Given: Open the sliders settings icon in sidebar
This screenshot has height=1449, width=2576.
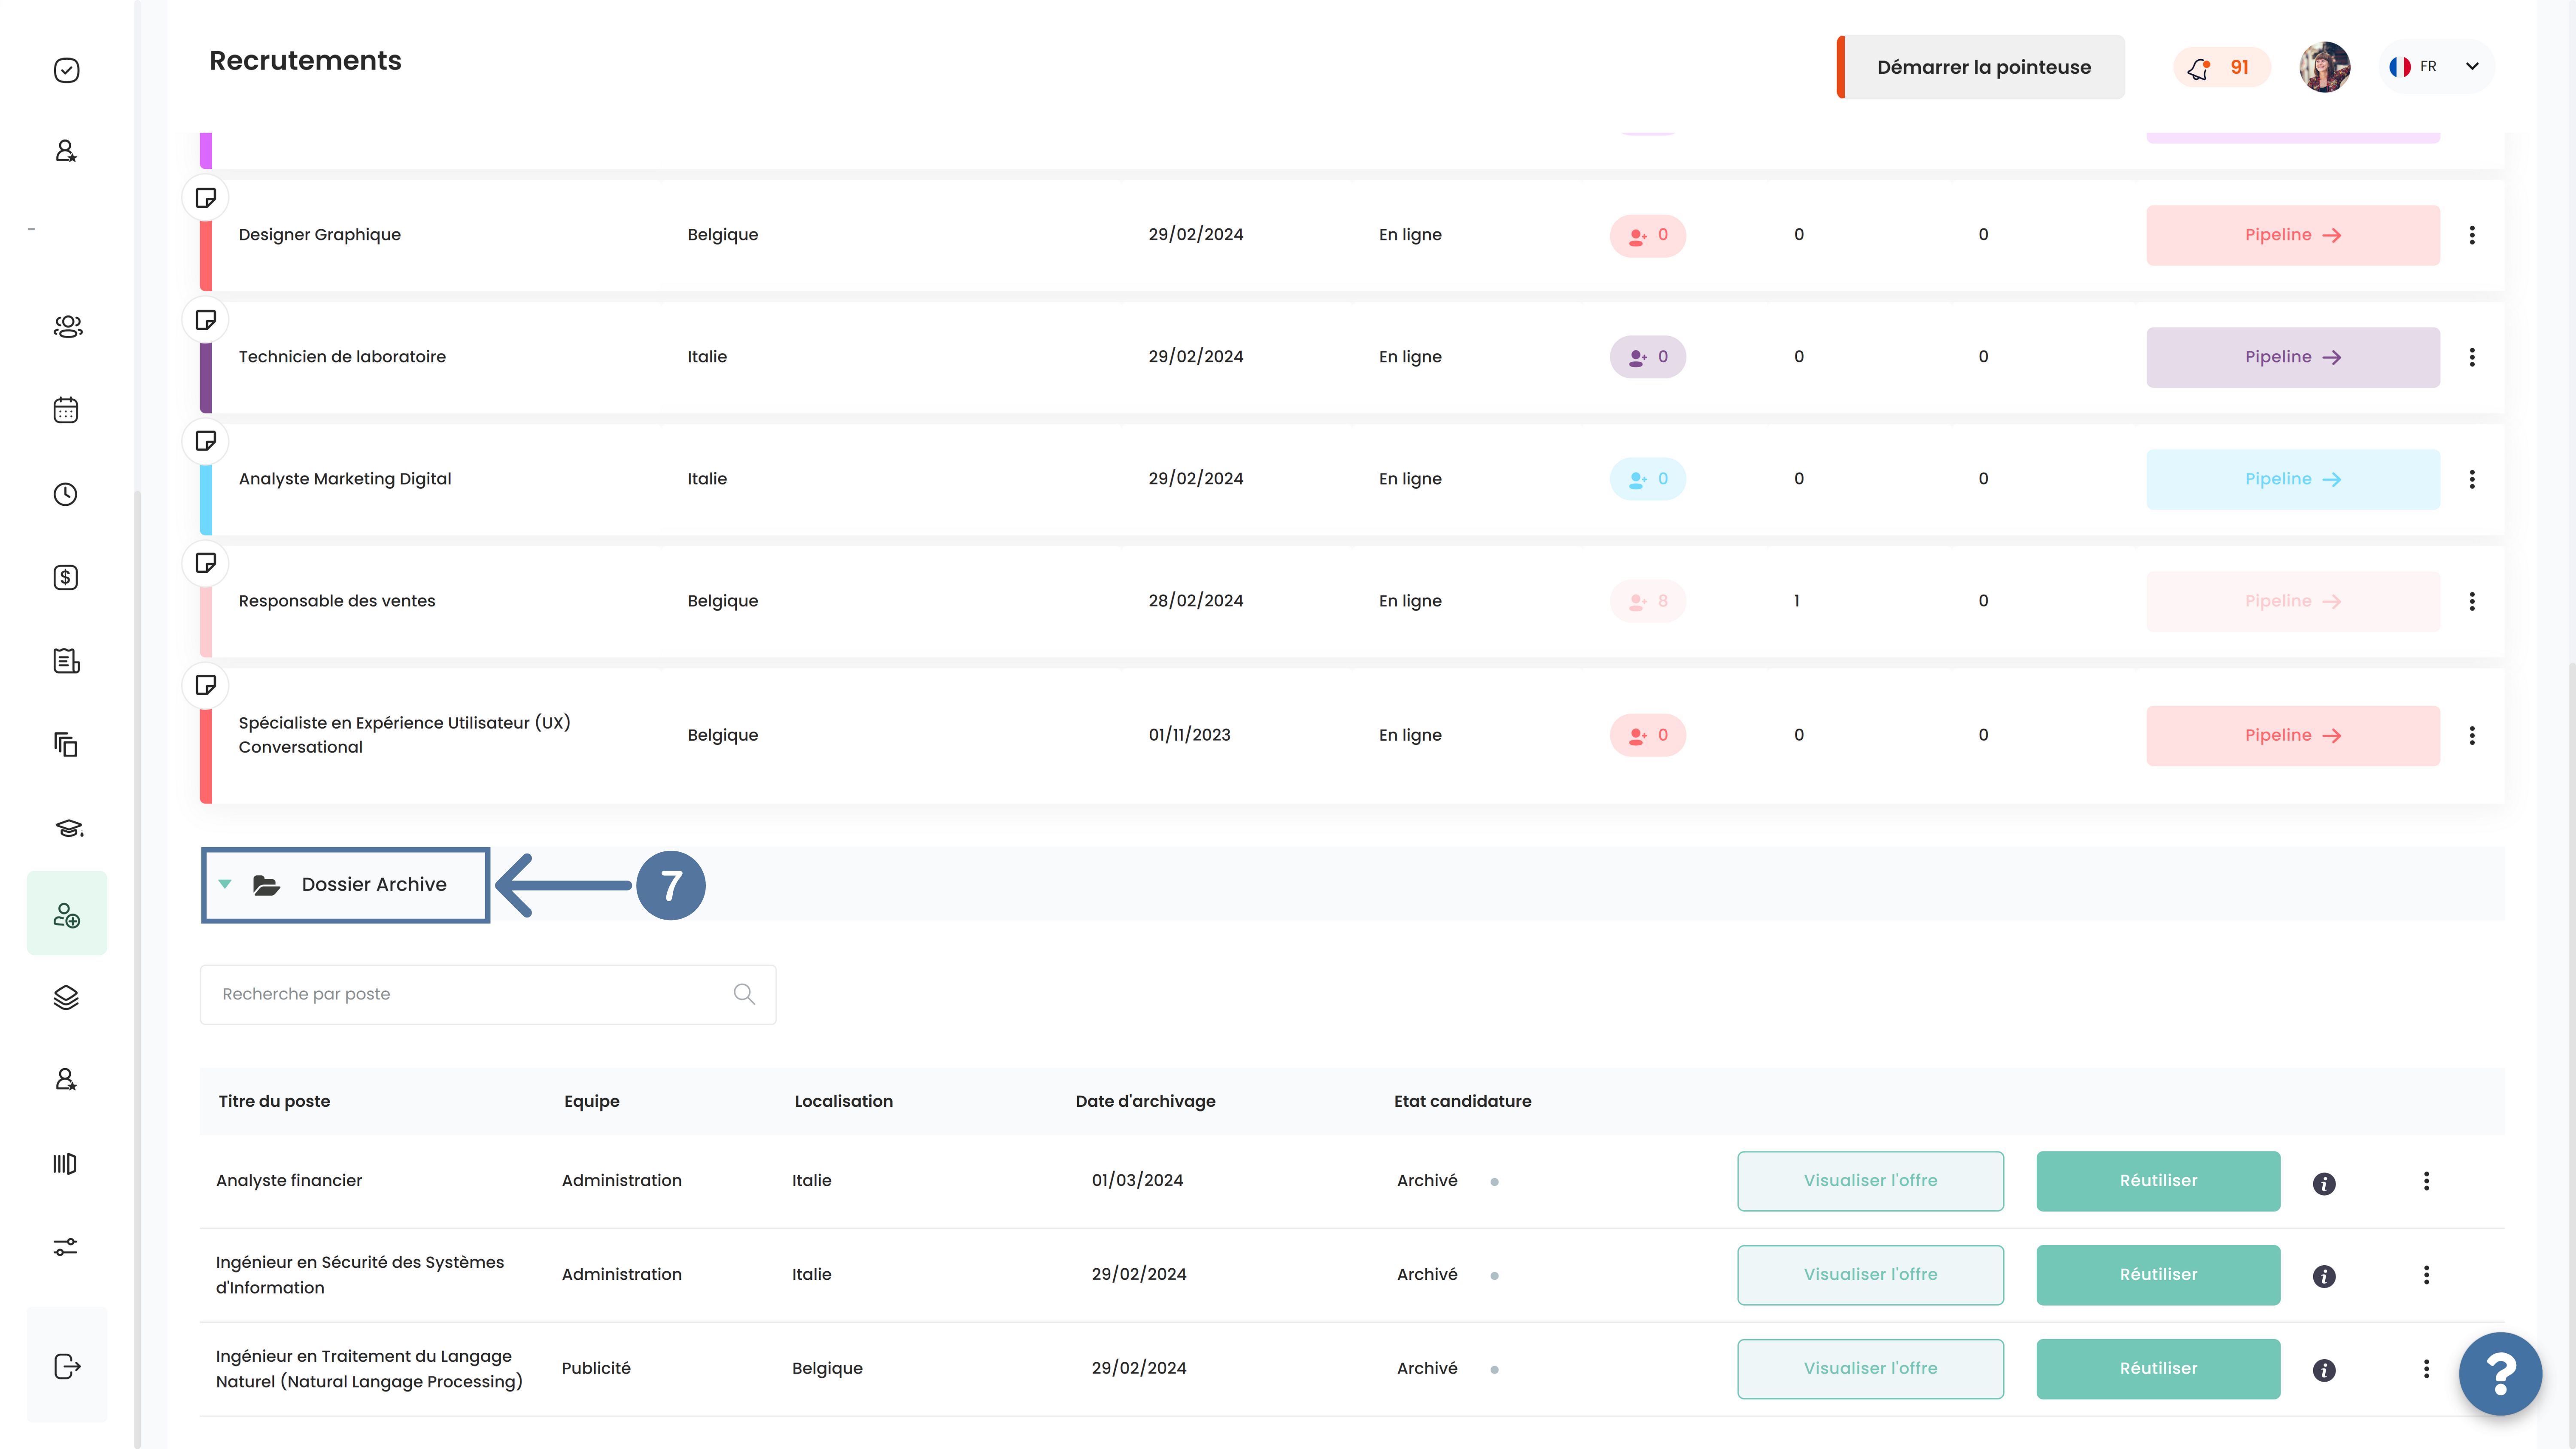Looking at the screenshot, I should (x=66, y=1247).
